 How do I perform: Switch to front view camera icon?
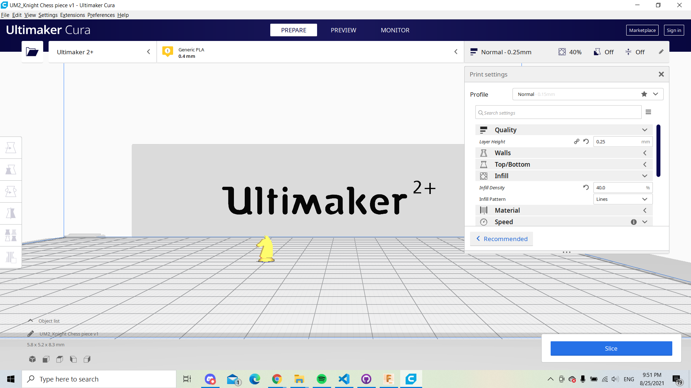coord(46,359)
